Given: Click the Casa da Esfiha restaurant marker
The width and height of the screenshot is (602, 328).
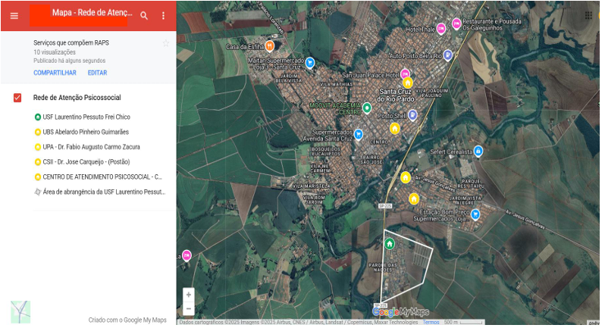Looking at the screenshot, I should pyautogui.click(x=270, y=46).
